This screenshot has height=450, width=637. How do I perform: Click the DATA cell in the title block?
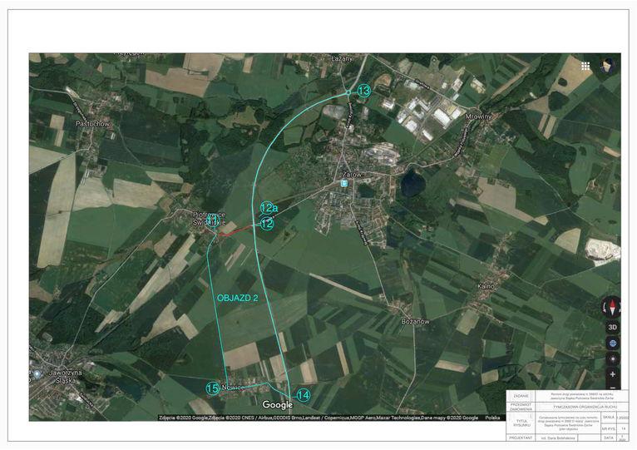609,438
